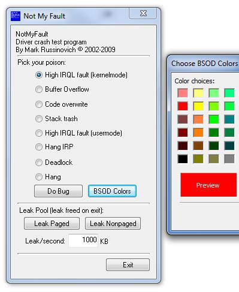Choose the teal swatch in third row
Viewport: 239px width, 292px height.
[229, 119]
